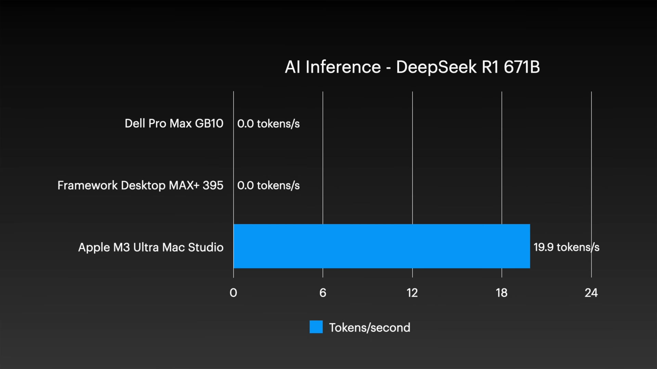Click the axis tick label 24
This screenshot has height=369, width=657.
(x=591, y=293)
